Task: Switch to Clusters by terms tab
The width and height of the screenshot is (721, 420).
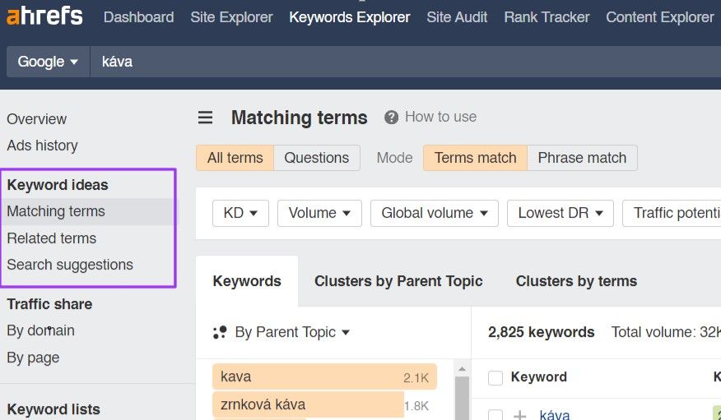Action: click(x=576, y=281)
